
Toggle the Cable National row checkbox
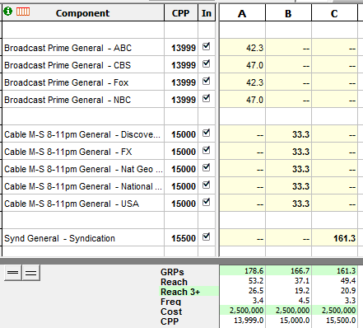click(206, 185)
